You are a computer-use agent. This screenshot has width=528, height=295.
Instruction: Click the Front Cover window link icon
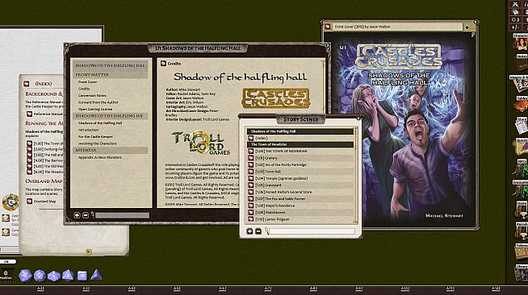(328, 27)
